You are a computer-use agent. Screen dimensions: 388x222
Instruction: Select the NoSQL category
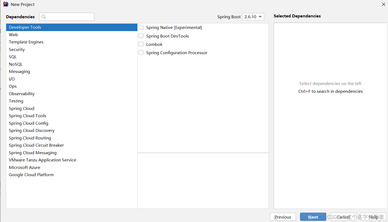(x=72, y=64)
